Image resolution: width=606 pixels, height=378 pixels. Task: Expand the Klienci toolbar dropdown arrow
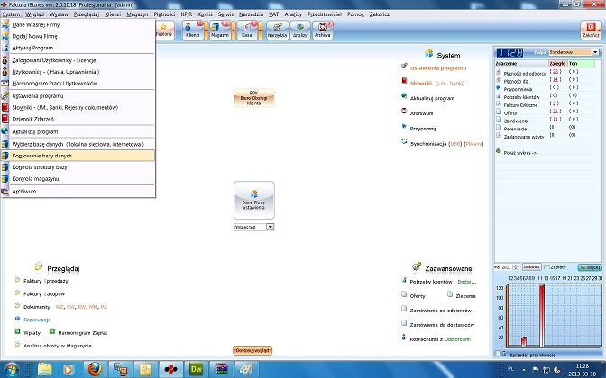tap(206, 31)
